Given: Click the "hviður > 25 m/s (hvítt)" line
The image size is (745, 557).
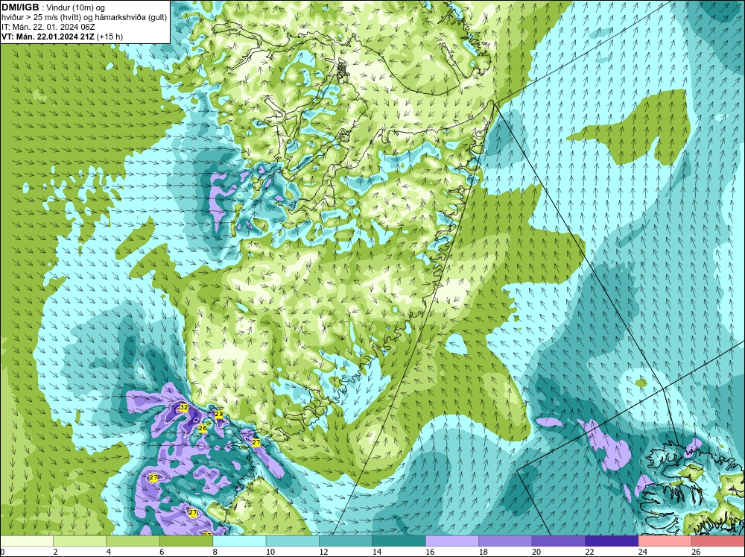Looking at the screenshot, I should (41, 17).
